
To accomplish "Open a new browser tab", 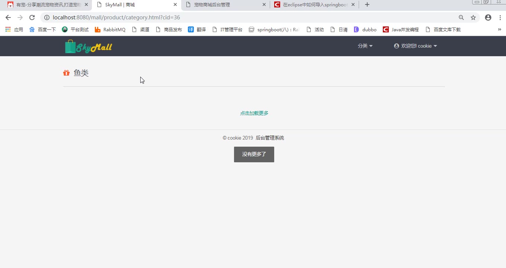I will pyautogui.click(x=367, y=4).
